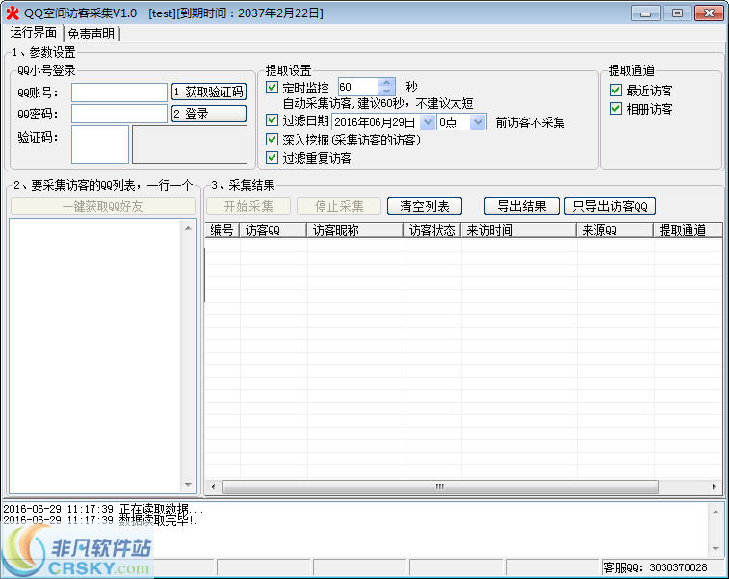Image resolution: width=729 pixels, height=579 pixels.
Task: Toggle 深入挖掘 (采集访客的访客) checkbox
Action: tap(272, 139)
